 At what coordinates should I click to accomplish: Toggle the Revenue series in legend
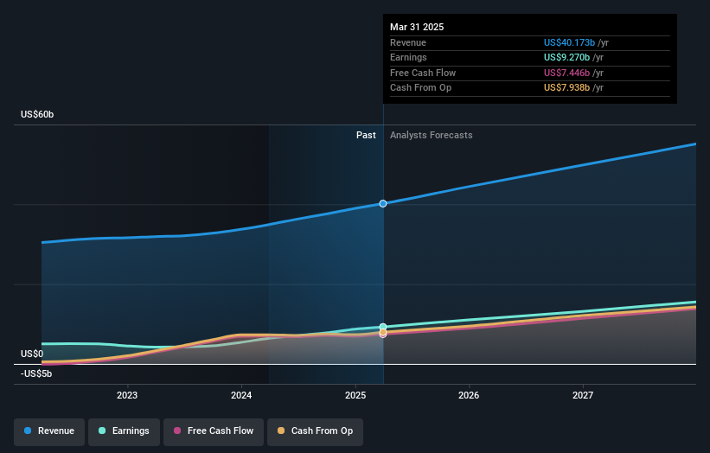[49, 431]
